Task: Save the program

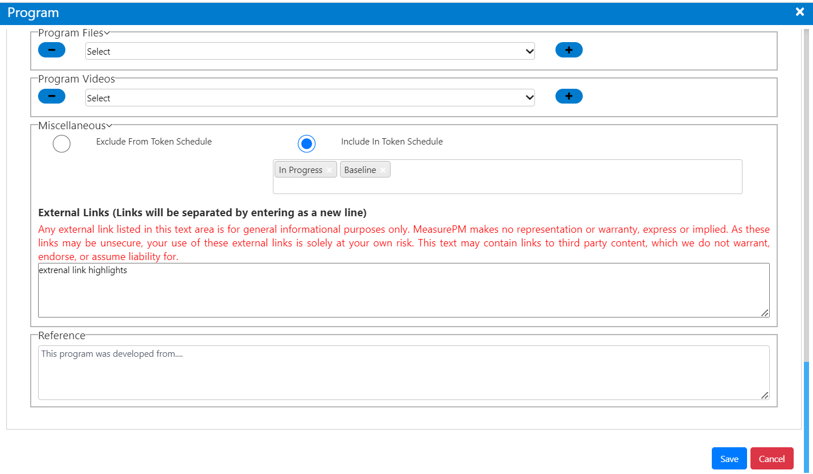Action: pos(729,459)
